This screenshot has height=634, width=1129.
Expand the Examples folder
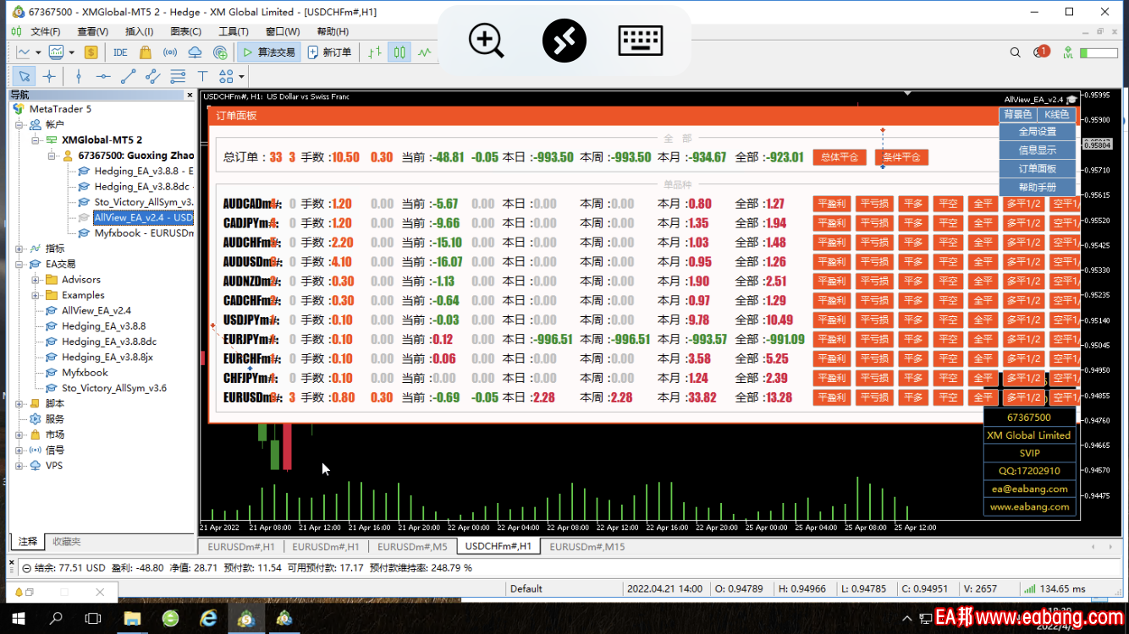(36, 295)
